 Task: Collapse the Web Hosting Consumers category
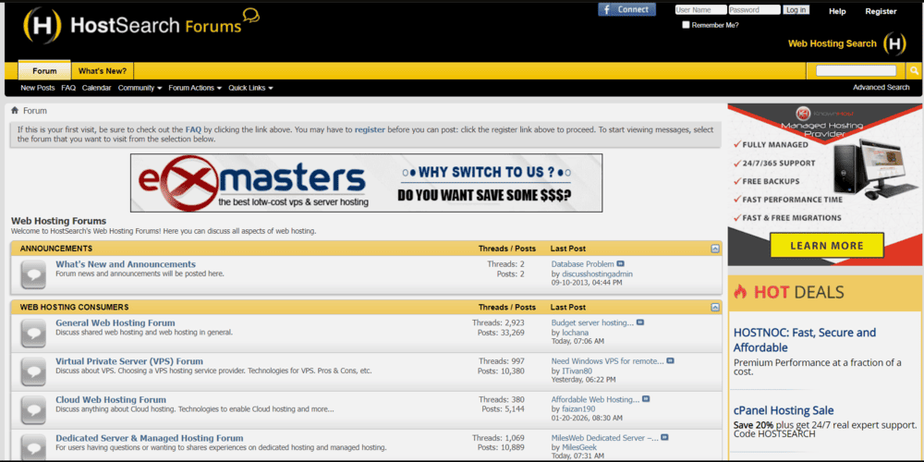click(715, 307)
